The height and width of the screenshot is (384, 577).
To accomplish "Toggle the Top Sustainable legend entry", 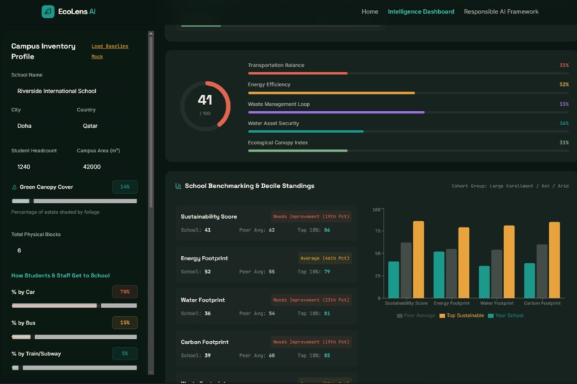I will (x=462, y=315).
